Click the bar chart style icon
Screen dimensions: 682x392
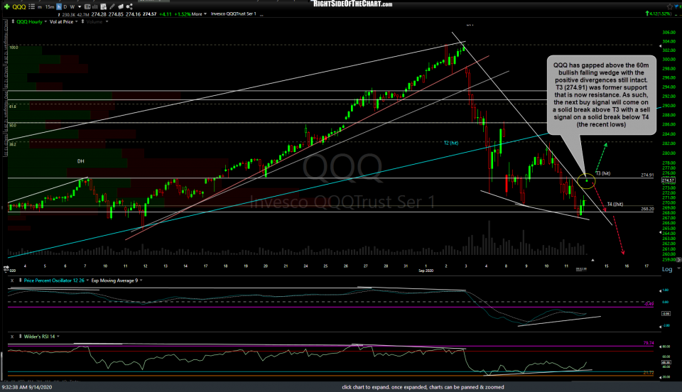(94, 7)
